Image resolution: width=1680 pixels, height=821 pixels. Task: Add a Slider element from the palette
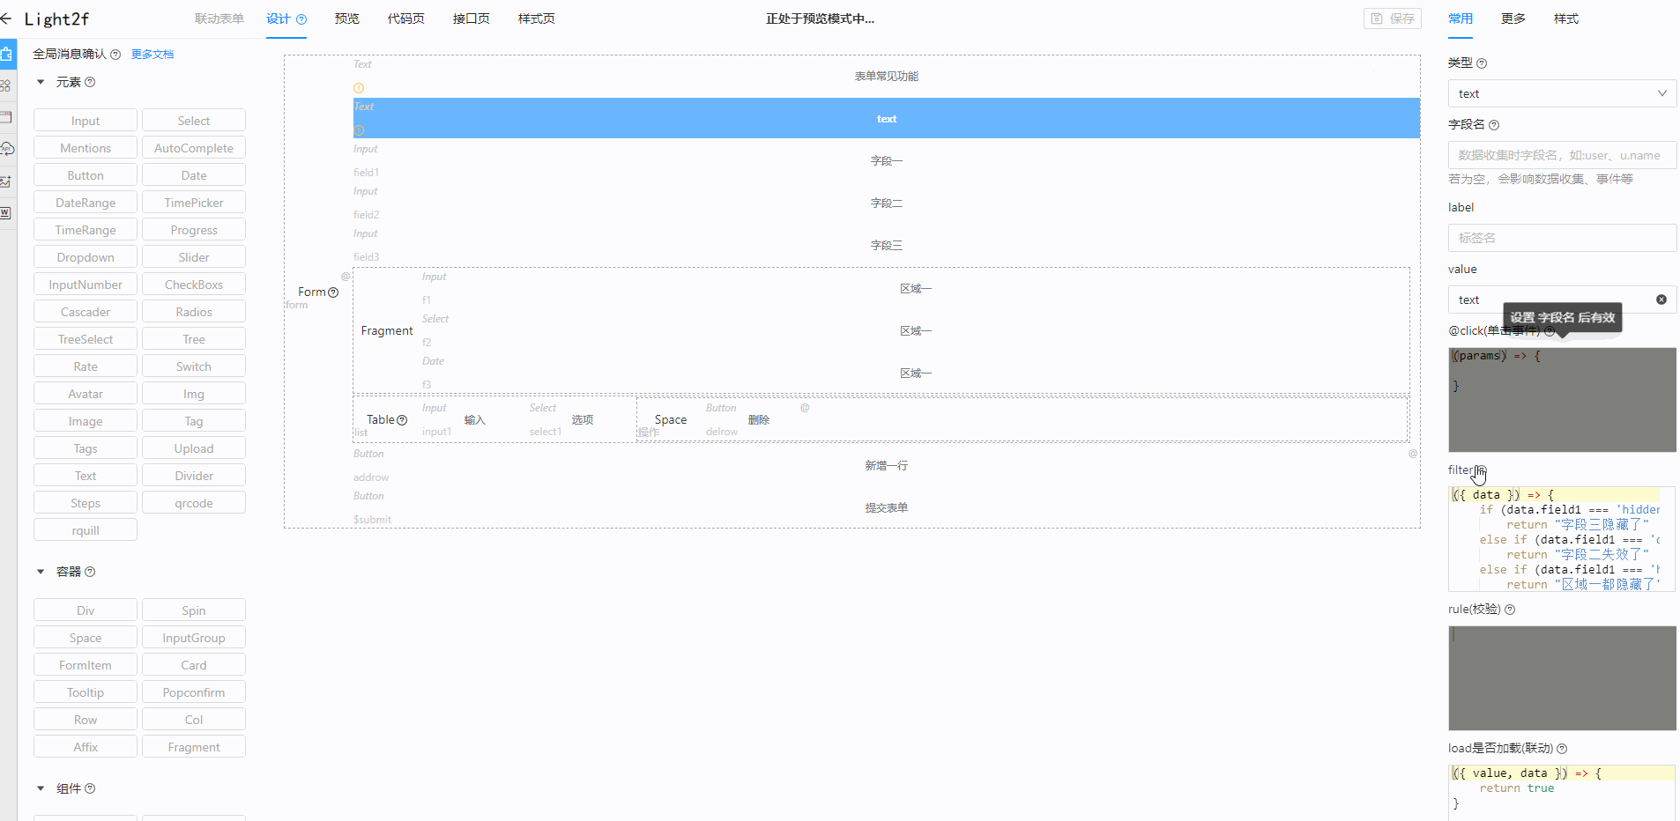click(x=194, y=257)
